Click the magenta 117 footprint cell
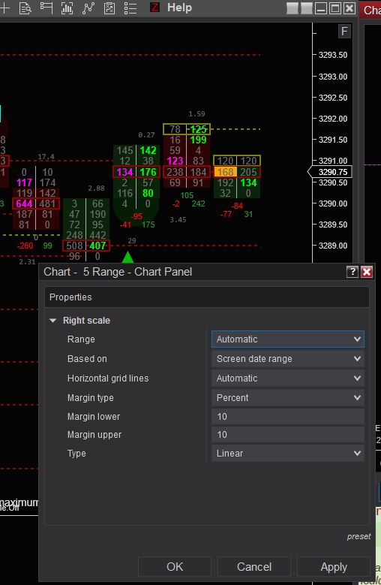The width and height of the screenshot is (381, 585). point(24,182)
